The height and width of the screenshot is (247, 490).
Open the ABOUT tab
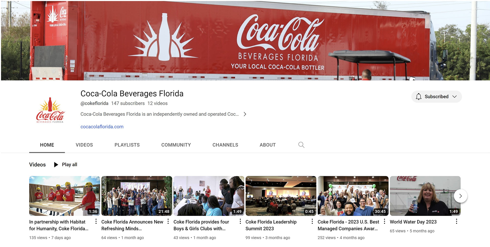[x=268, y=145]
